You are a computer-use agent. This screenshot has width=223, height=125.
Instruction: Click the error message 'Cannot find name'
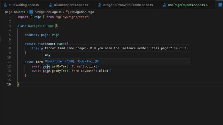108,48
